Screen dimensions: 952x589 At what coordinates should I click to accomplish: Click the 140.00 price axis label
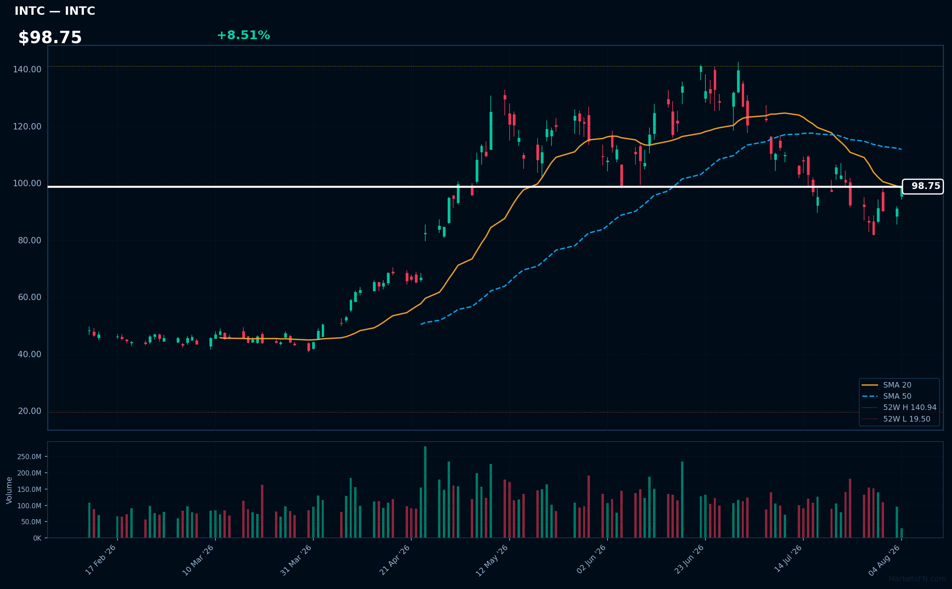tap(27, 70)
